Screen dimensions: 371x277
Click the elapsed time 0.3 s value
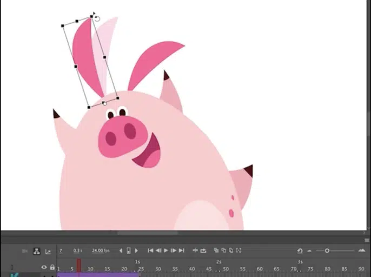pyautogui.click(x=78, y=250)
